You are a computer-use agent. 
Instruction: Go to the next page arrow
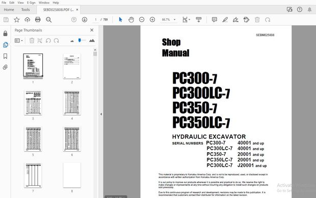click(x=85, y=19)
